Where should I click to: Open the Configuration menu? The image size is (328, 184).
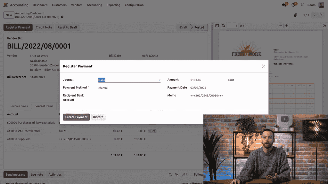click(x=134, y=5)
